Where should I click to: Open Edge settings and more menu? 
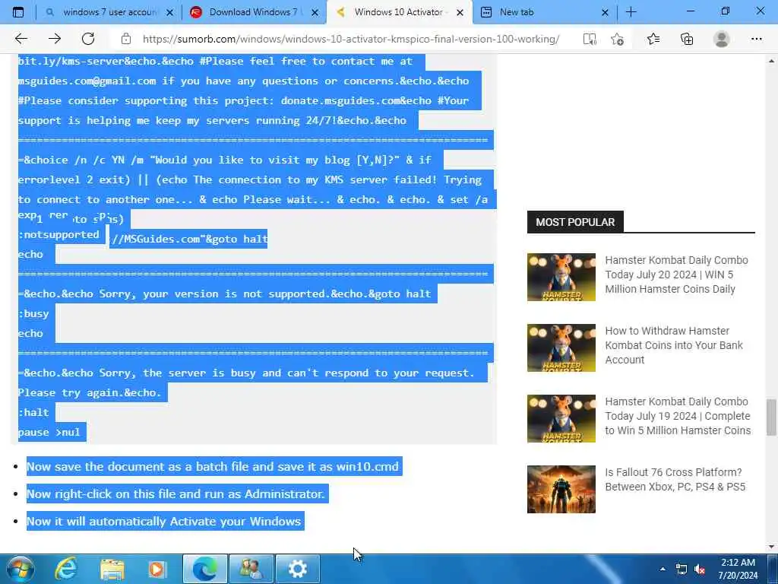[756, 39]
